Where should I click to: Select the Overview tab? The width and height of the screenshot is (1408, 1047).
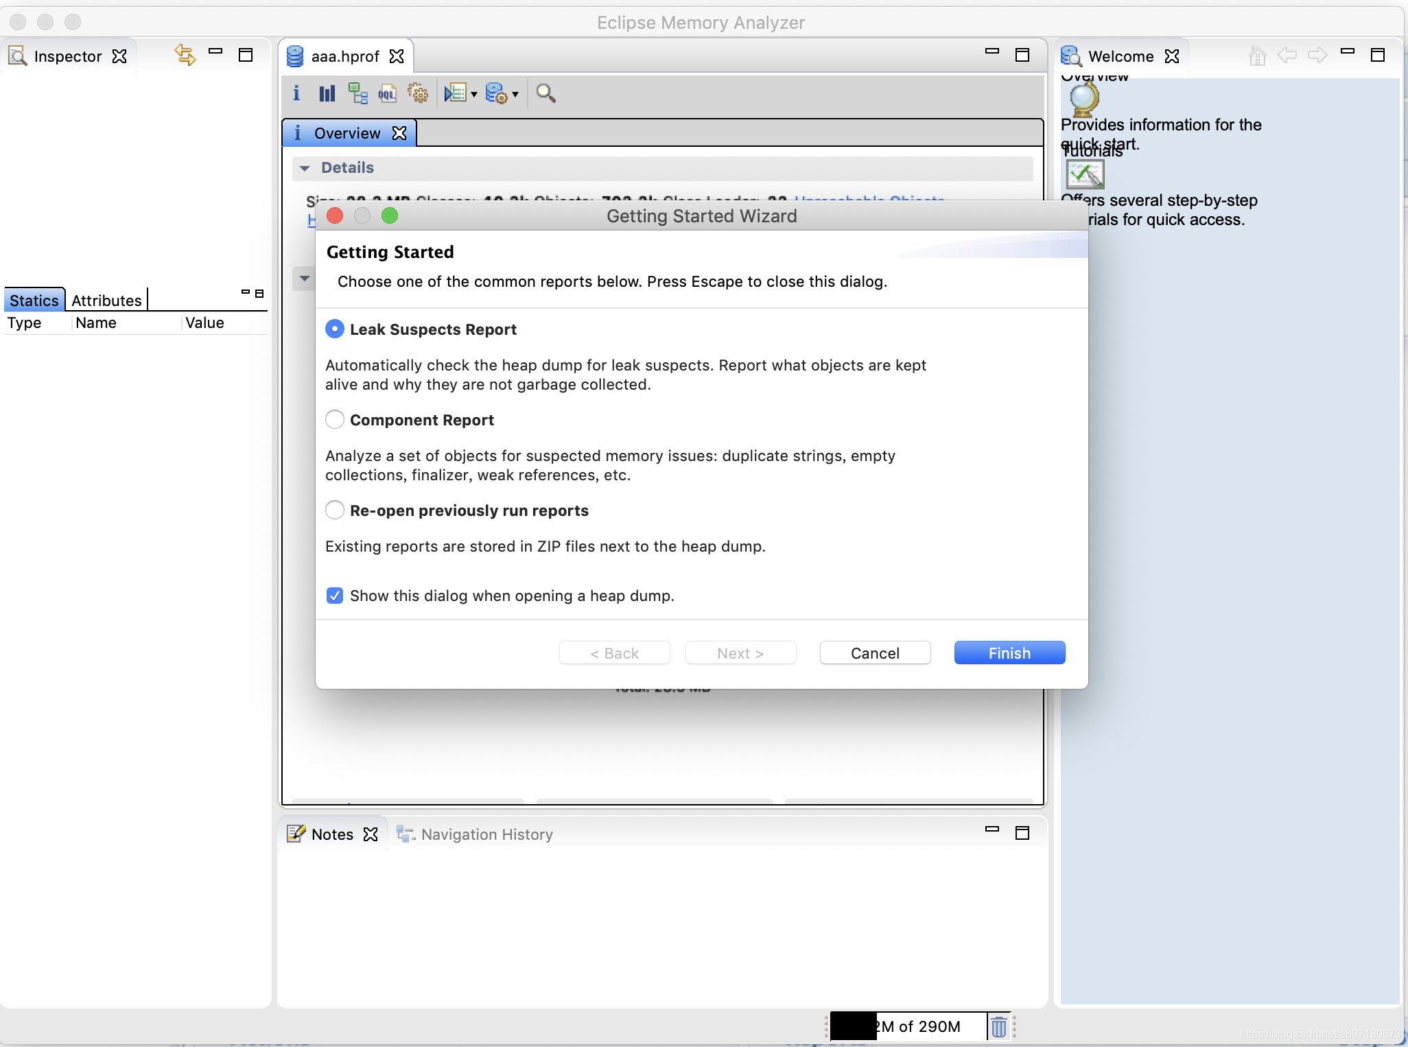click(347, 133)
